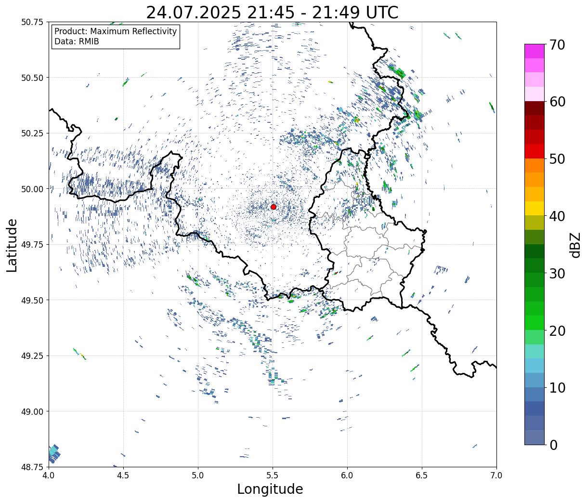Click the 'Product: Maximum Reflectivity' legend text

coord(116,31)
